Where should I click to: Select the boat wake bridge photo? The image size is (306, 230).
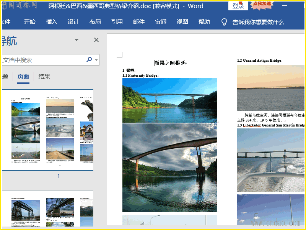[x=271, y=160]
